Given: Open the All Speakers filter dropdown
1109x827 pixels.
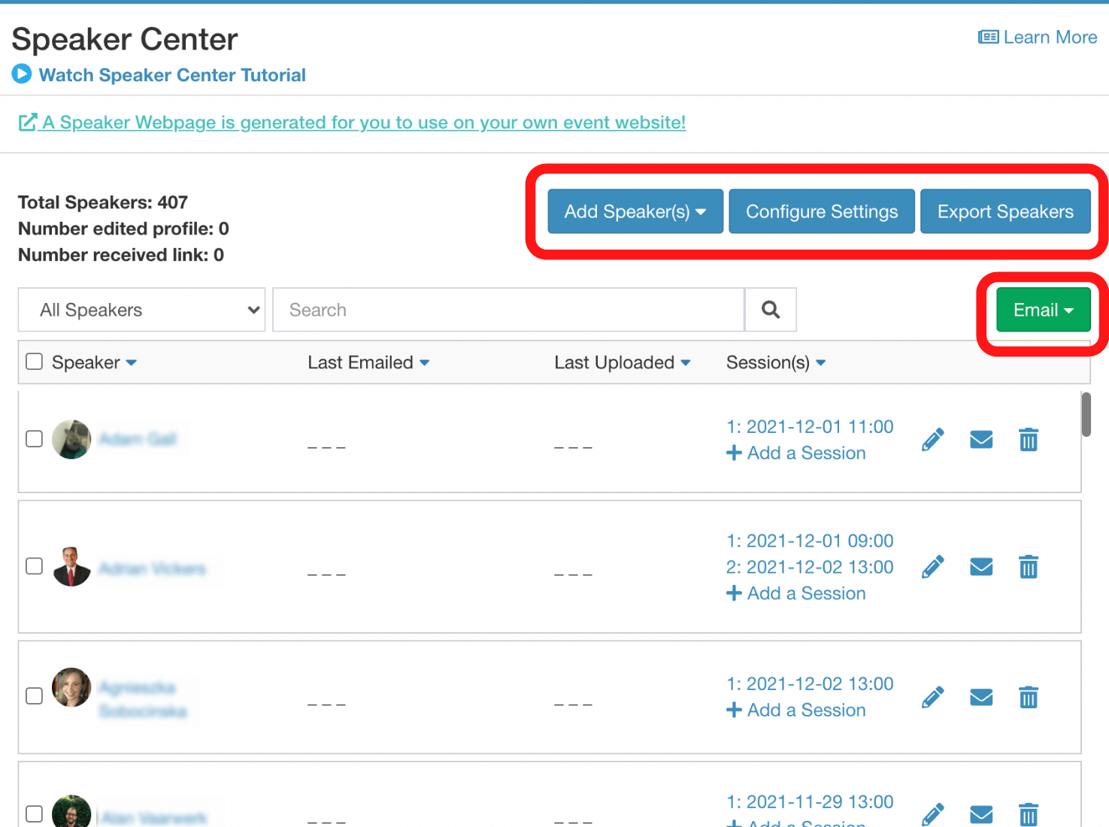Looking at the screenshot, I should (141, 310).
